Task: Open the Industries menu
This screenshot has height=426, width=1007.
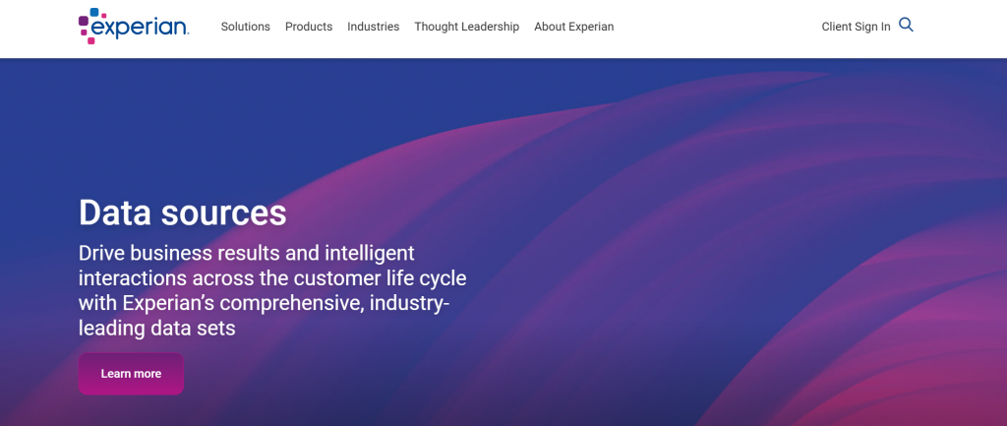Action: coord(373,27)
